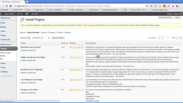Switch to the Search tab
Image resolution: width=183 pixels, height=103 pixels.
pyautogui.click(x=23, y=32)
